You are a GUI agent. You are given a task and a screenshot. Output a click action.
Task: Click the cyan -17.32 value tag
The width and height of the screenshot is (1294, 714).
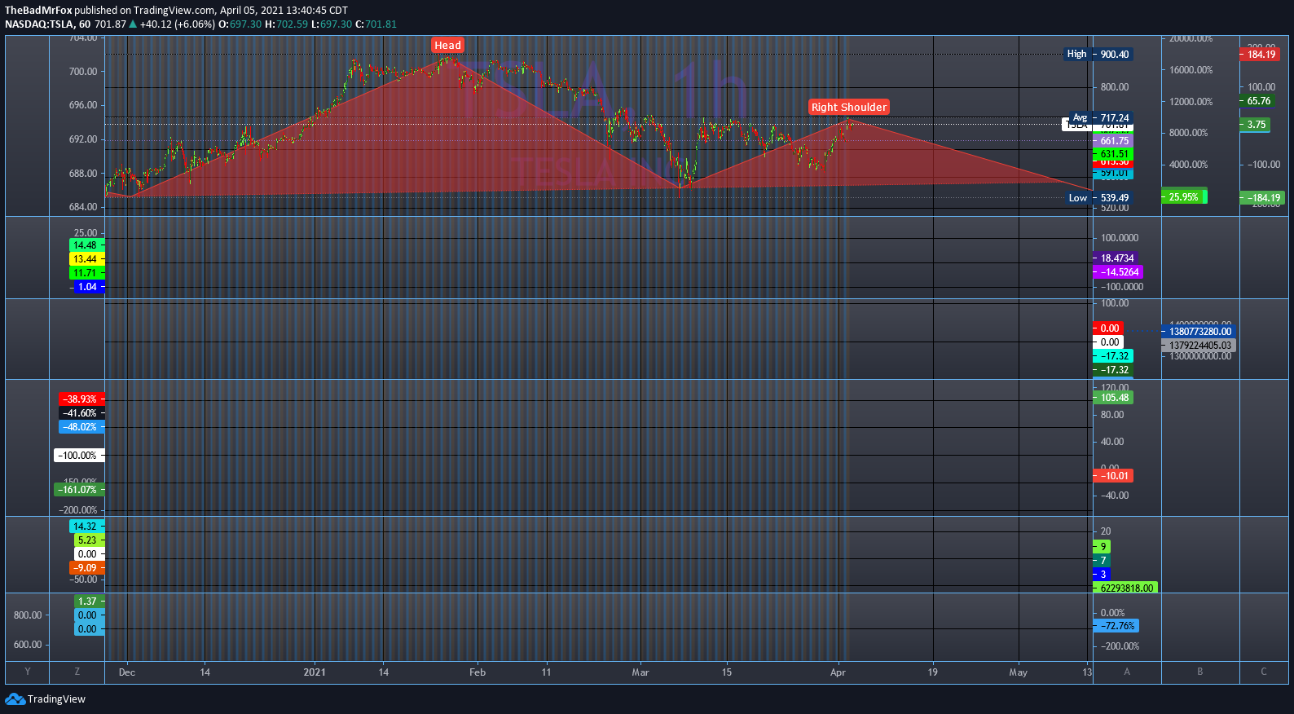tap(1113, 356)
